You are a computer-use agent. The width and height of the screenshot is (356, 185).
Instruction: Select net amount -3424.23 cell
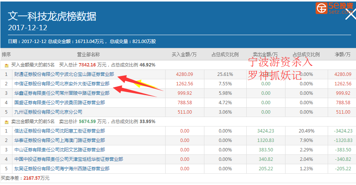tap(343, 131)
